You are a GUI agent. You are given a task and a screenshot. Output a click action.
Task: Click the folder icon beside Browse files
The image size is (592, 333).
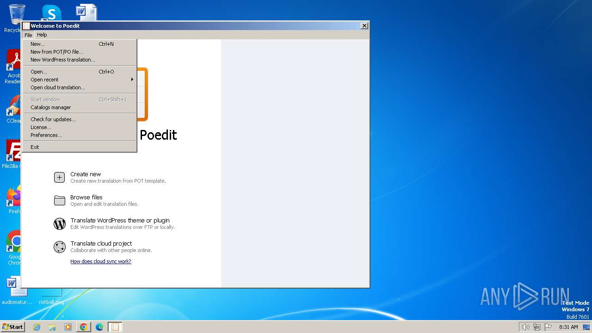pos(59,200)
